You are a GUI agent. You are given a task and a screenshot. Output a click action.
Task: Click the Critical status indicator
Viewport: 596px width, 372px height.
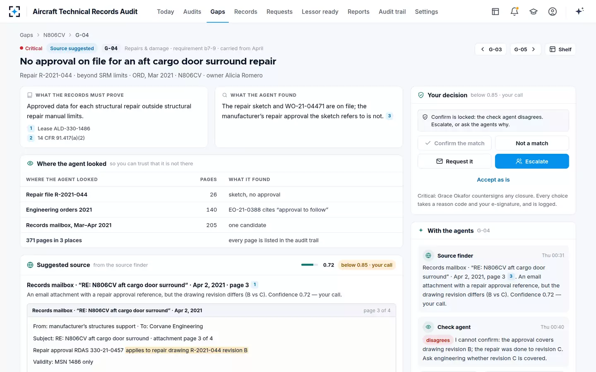[31, 48]
